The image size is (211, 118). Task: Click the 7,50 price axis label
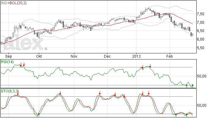click(201, 14)
